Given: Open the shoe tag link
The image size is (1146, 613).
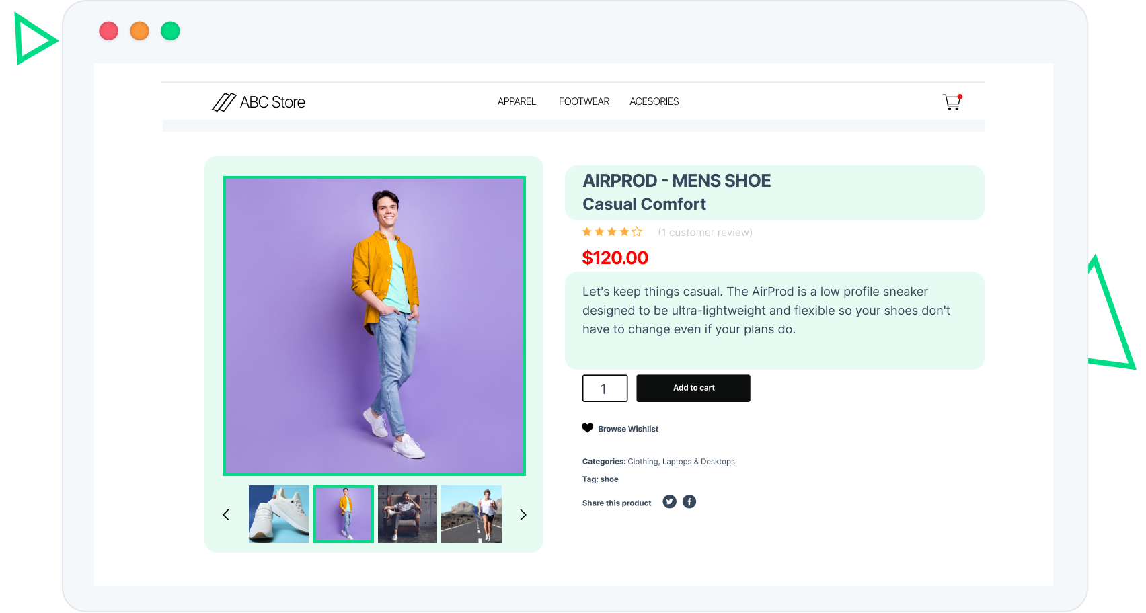Looking at the screenshot, I should [609, 479].
